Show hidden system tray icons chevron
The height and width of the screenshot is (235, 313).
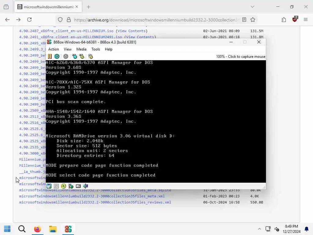(259, 229)
